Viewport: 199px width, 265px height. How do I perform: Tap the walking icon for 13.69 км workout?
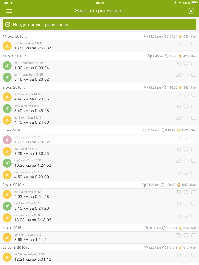click(7, 140)
